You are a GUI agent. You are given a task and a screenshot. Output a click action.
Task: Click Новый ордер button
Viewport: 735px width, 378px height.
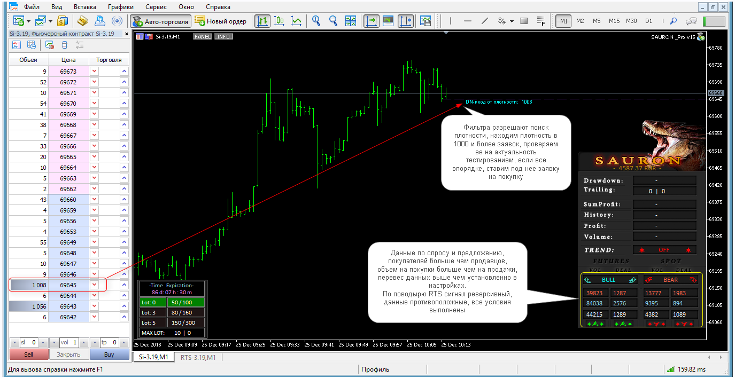[x=221, y=21]
